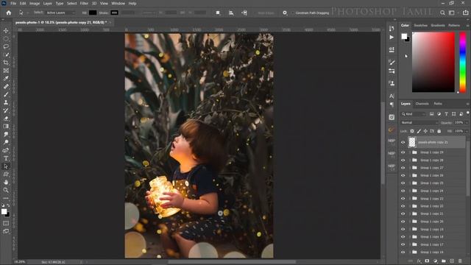Open the Path Alignment icon
The width and height of the screenshot is (471, 265).
pos(231,13)
